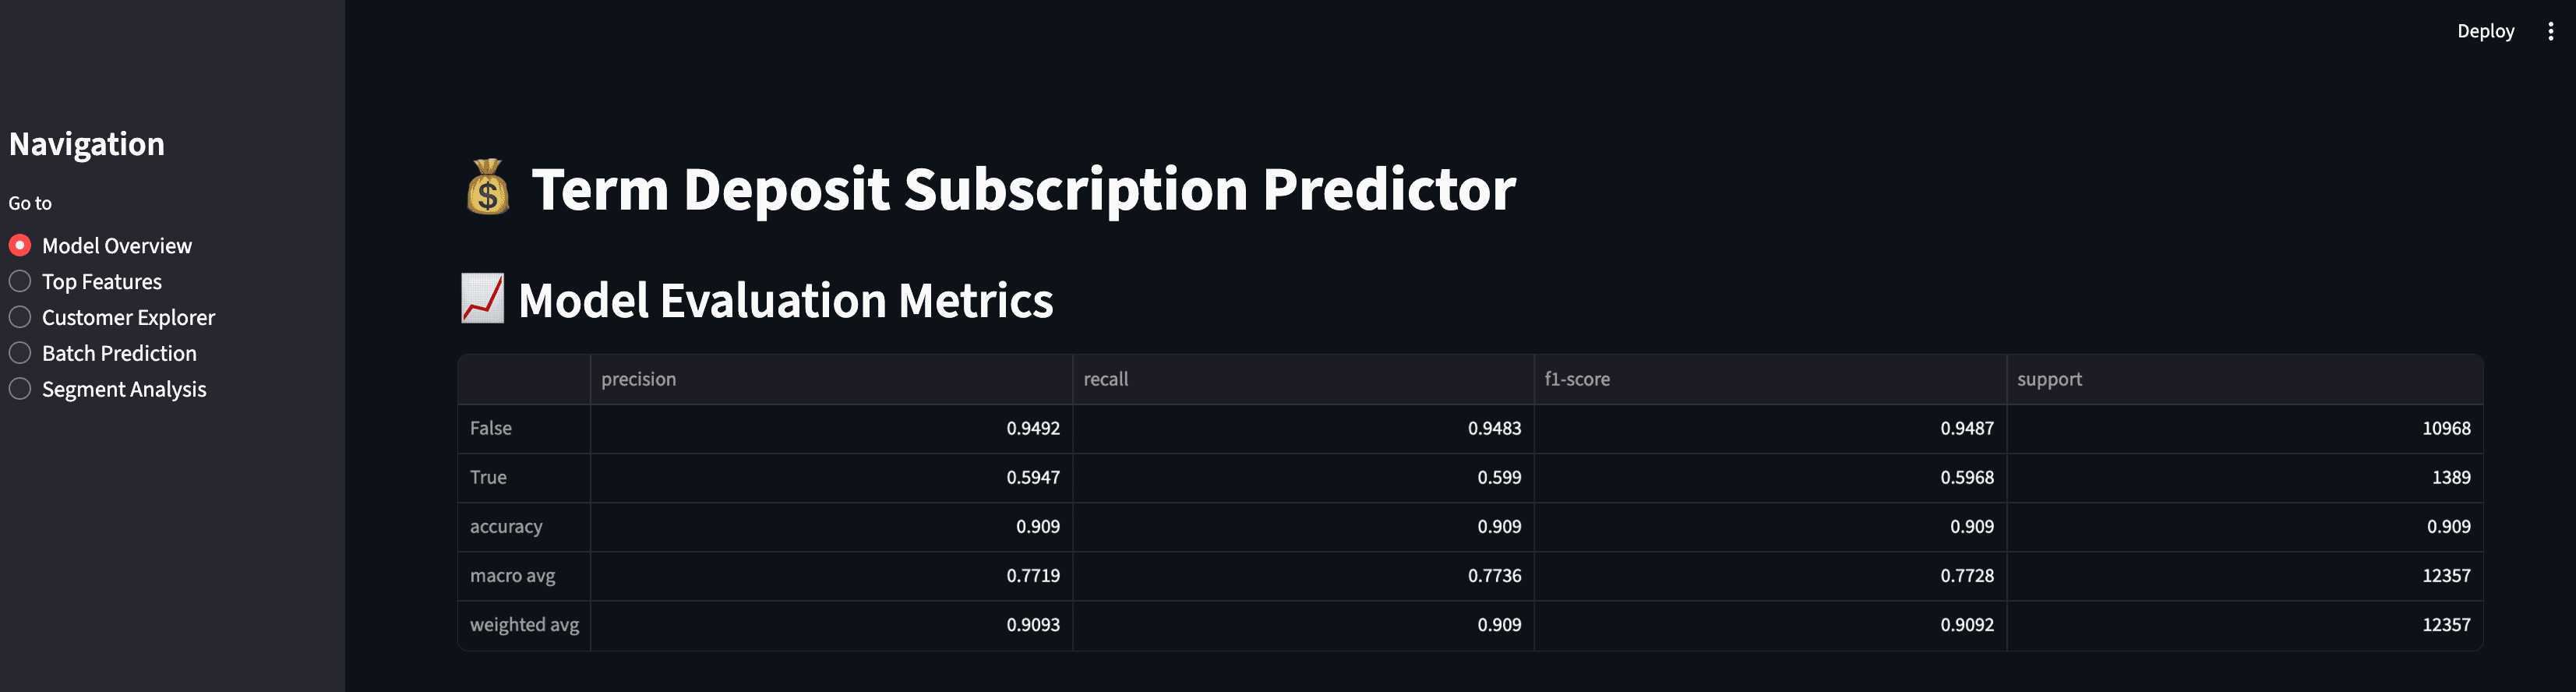The height and width of the screenshot is (692, 2576).
Task: Click the support column header
Action: [x=2245, y=379]
